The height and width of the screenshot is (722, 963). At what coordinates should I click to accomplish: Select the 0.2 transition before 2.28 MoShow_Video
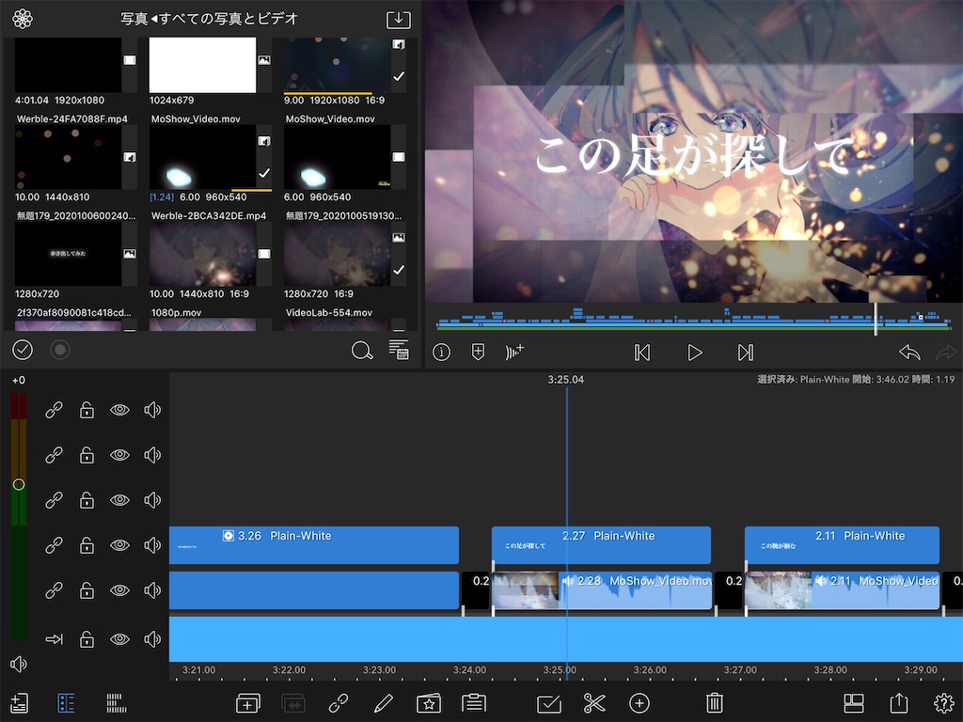click(477, 590)
